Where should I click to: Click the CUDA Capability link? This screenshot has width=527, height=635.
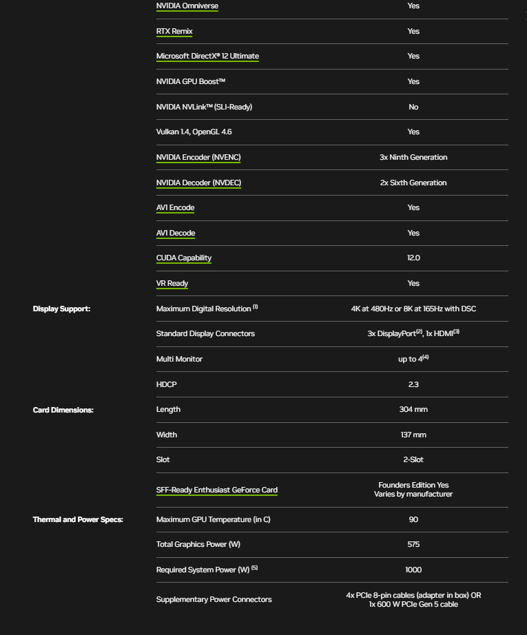coord(184,258)
